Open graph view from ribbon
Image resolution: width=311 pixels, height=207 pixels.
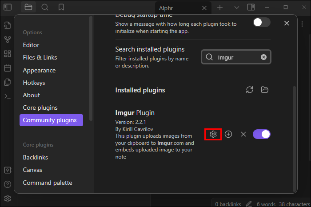coord(7,40)
